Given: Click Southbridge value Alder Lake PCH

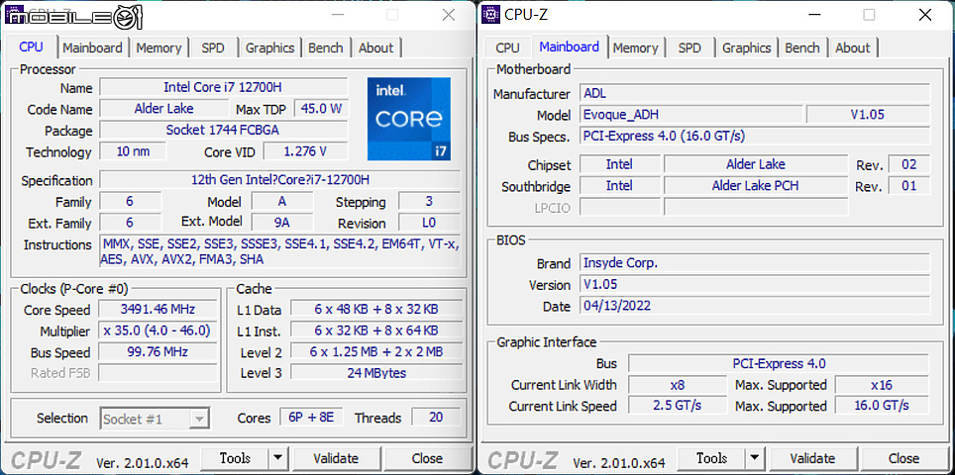Looking at the screenshot, I should pyautogui.click(x=756, y=185).
